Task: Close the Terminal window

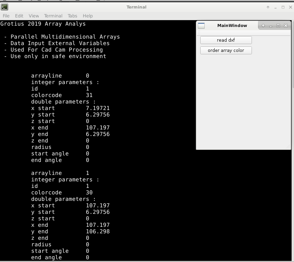Action: click(x=291, y=7)
